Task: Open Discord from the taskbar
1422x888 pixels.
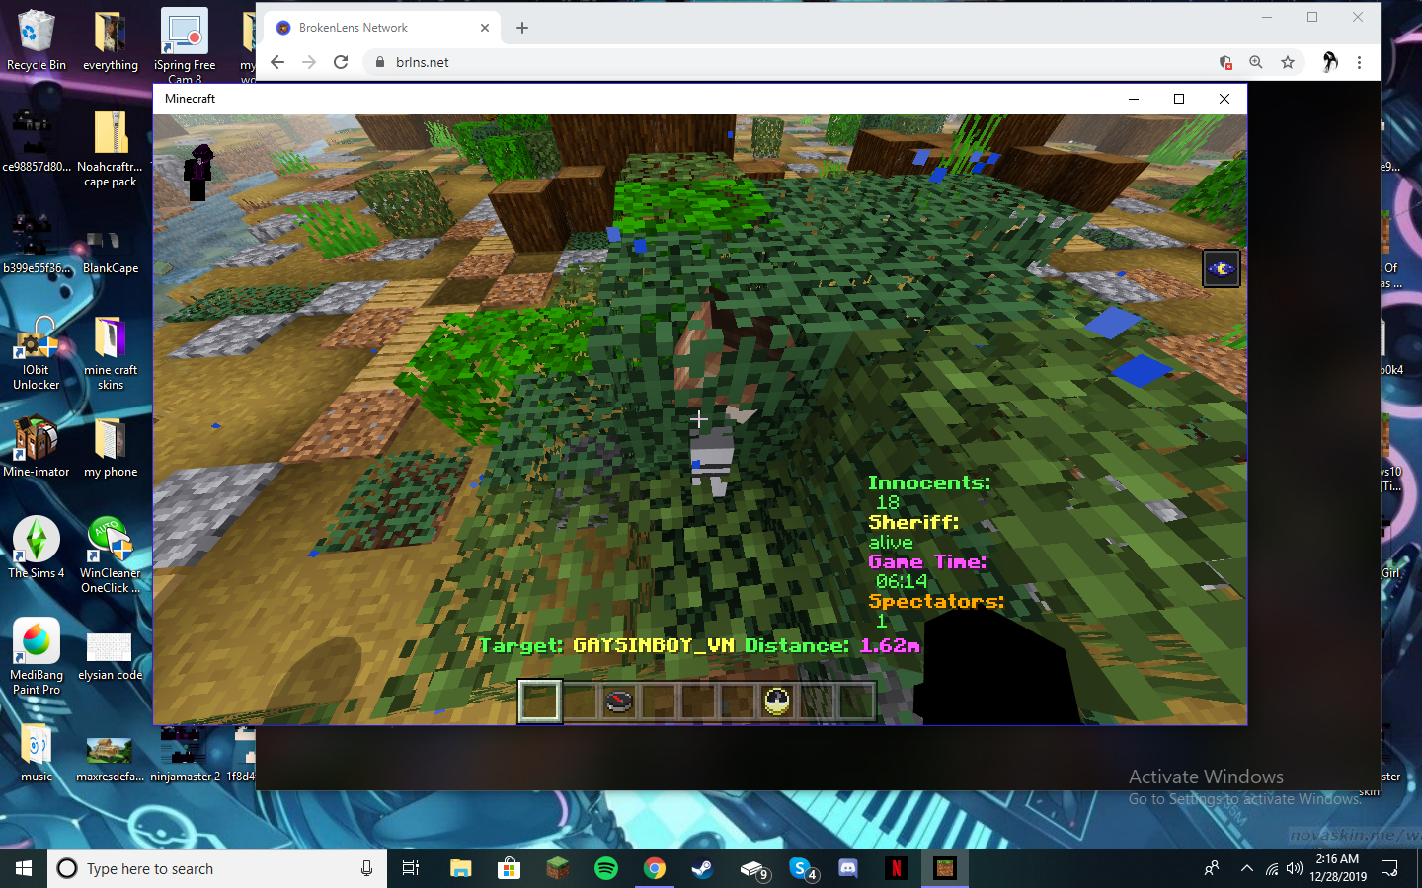Action: click(848, 868)
